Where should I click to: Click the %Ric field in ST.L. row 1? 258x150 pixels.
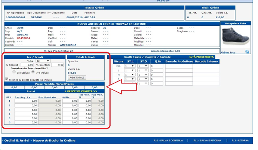(70, 101)
